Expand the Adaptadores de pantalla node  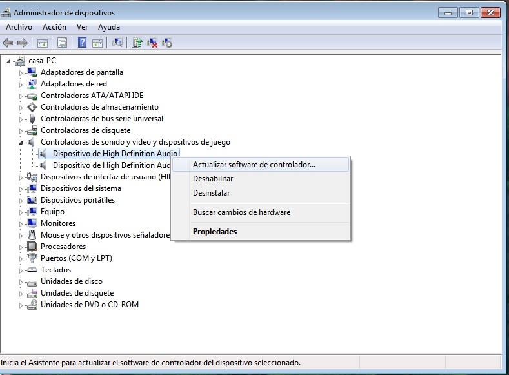[x=21, y=73]
